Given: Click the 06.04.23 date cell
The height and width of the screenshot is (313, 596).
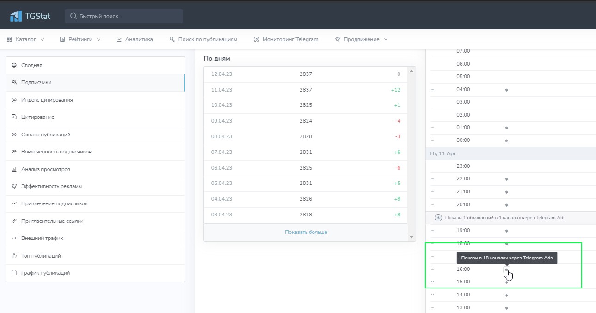Looking at the screenshot, I should click(221, 168).
